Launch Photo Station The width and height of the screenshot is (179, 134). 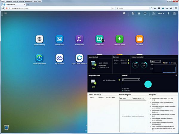[x=59, y=39]
